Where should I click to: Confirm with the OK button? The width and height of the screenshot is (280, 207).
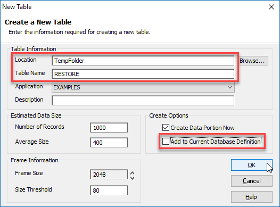coord(252,165)
